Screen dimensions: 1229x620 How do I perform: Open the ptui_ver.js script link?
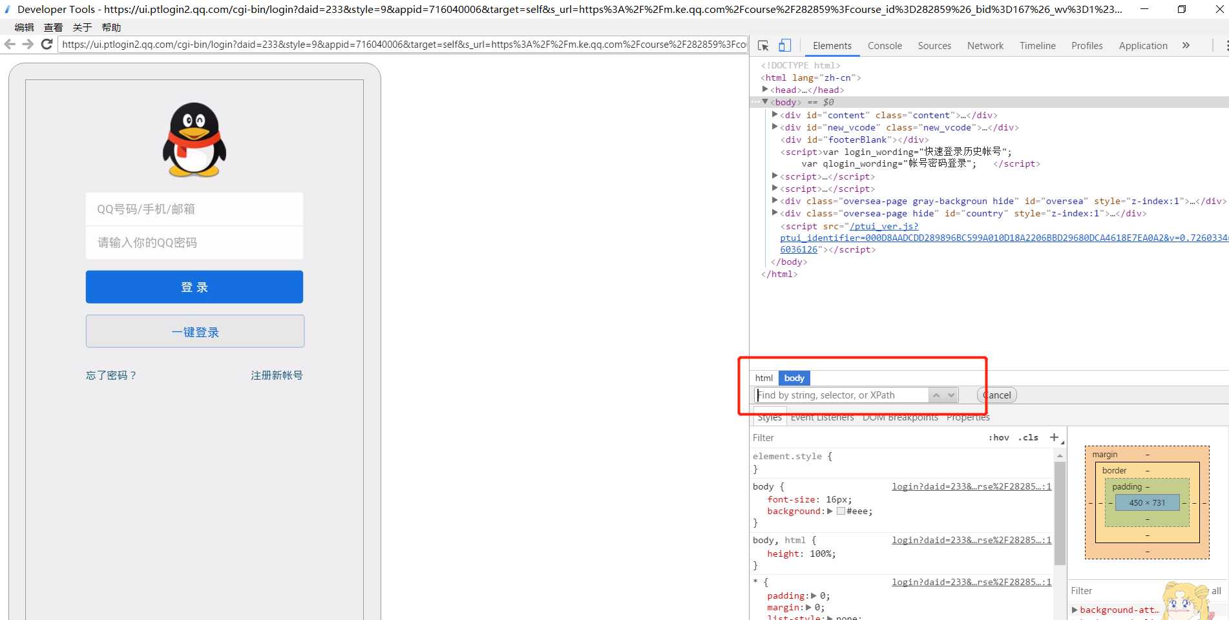pyautogui.click(x=884, y=226)
